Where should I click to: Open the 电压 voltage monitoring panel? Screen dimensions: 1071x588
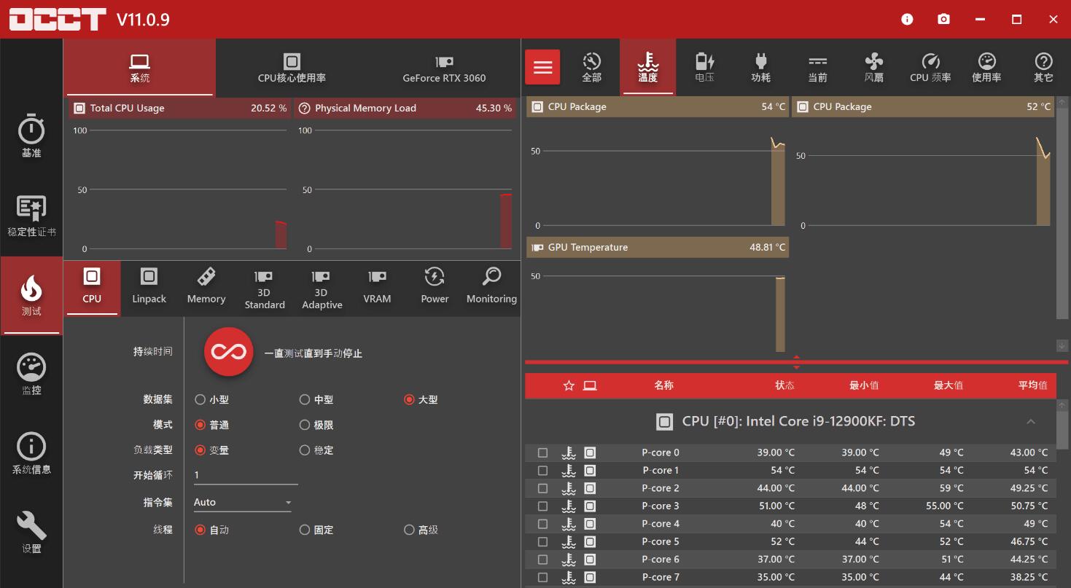704,67
